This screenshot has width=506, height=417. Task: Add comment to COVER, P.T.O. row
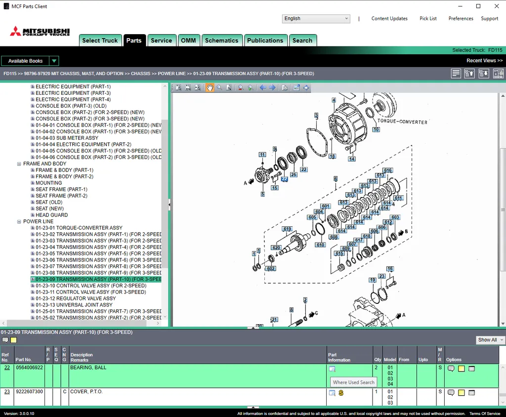click(x=451, y=393)
